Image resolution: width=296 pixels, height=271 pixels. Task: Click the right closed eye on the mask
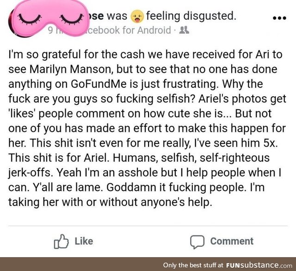pyautogui.click(x=72, y=19)
